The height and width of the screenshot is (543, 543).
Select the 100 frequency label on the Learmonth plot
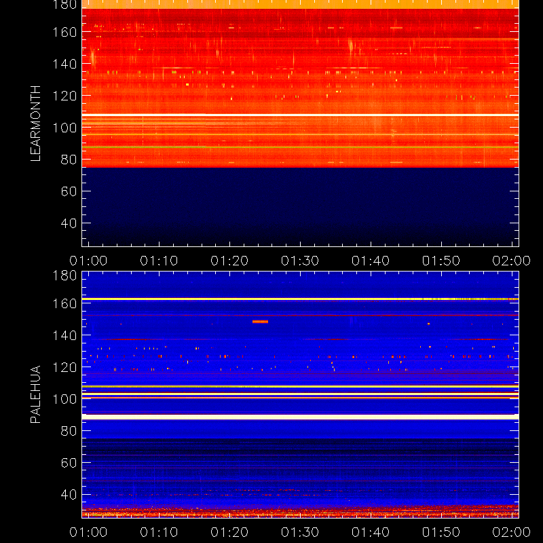[64, 128]
